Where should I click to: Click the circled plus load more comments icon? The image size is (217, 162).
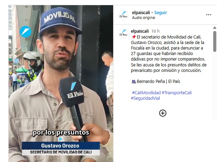coord(163,113)
